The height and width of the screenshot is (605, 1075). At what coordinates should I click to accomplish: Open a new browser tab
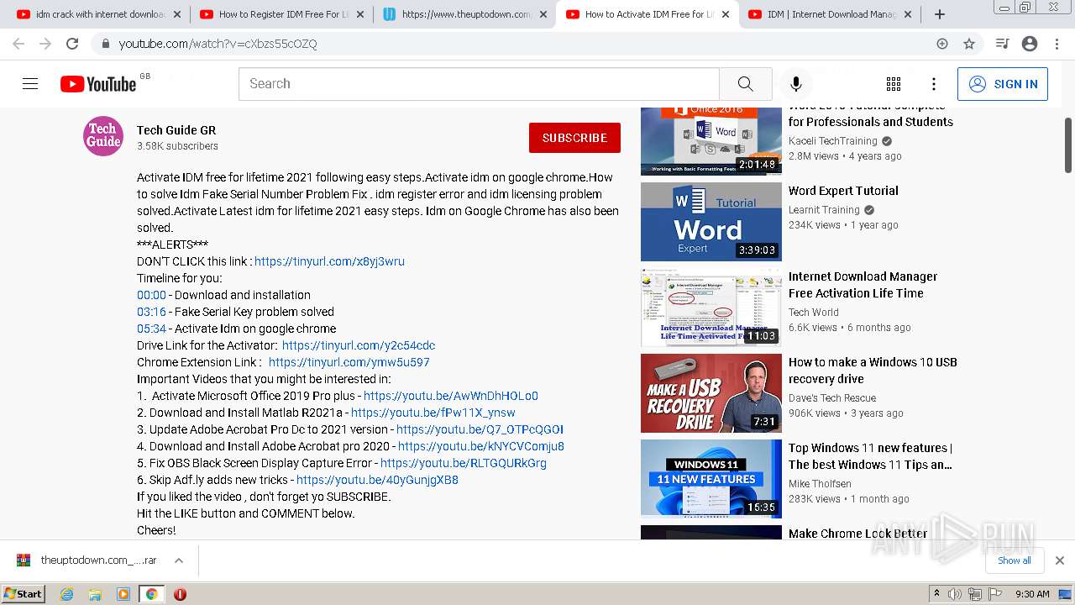pyautogui.click(x=940, y=14)
